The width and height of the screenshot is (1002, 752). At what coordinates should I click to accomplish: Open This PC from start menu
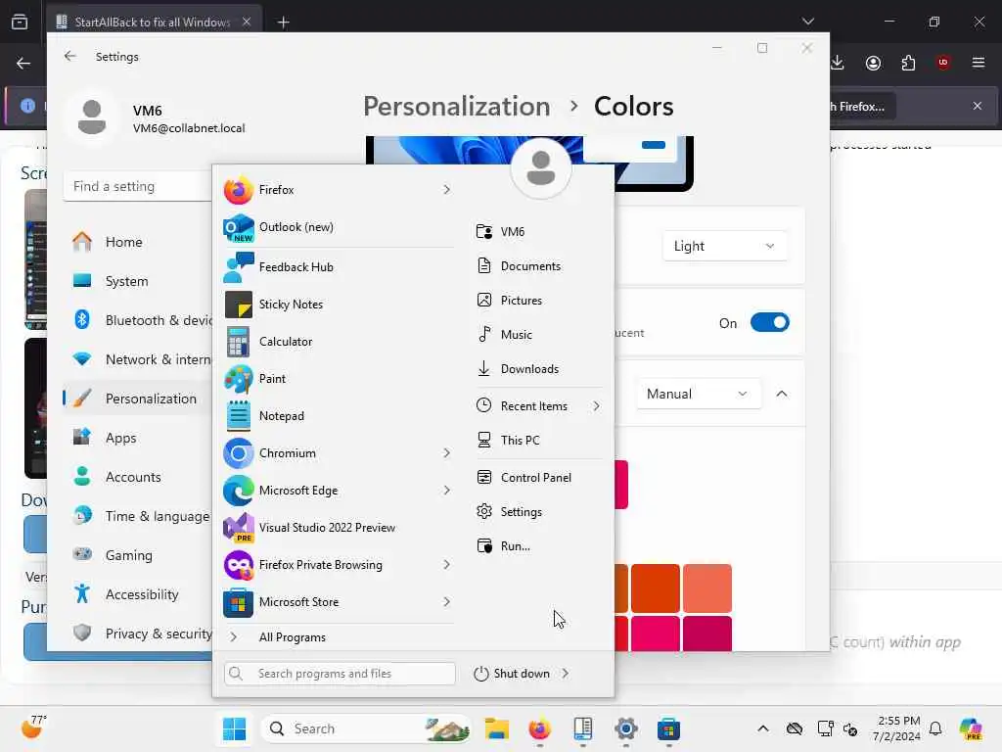539,441
